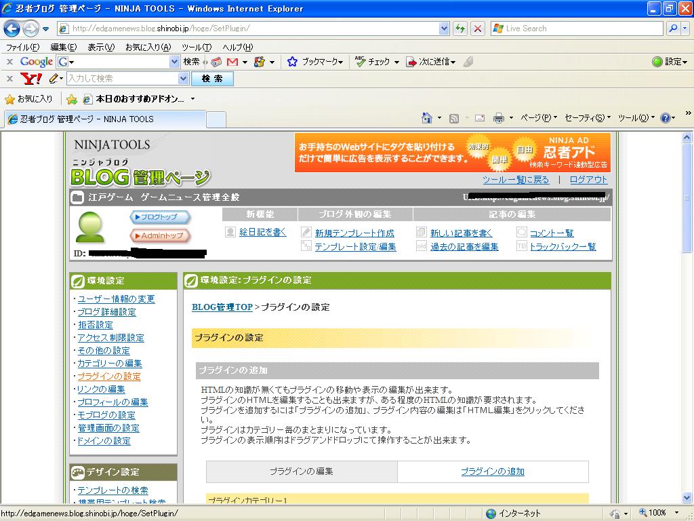
Task: Open the Gmail icon in the Google toolbar
Action: click(232, 62)
